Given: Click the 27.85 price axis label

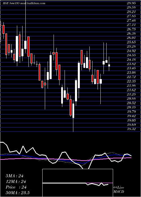Looking at the screenshot, I should (131, 16).
